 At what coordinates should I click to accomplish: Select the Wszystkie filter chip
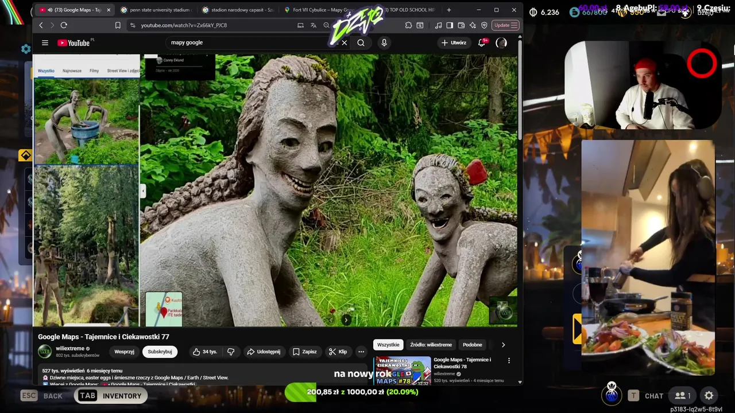point(388,345)
